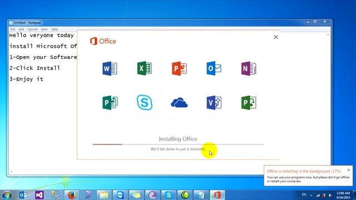Click the OneDrive cloud icon
This screenshot has height=200, width=356.
click(179, 102)
